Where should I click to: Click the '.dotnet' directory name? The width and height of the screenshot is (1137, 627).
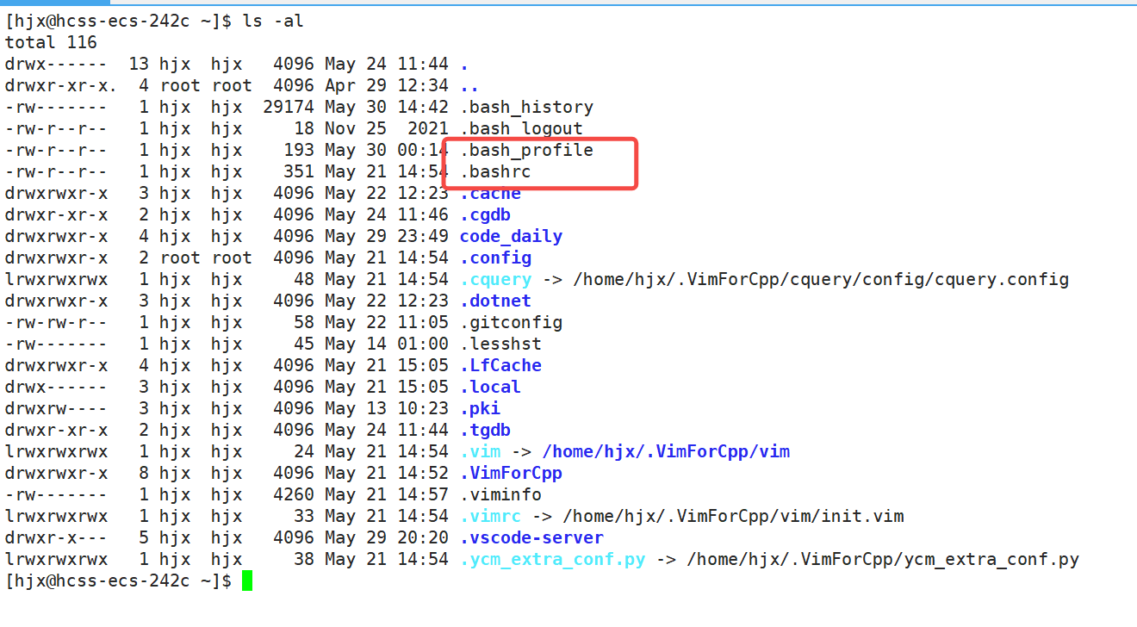click(495, 301)
